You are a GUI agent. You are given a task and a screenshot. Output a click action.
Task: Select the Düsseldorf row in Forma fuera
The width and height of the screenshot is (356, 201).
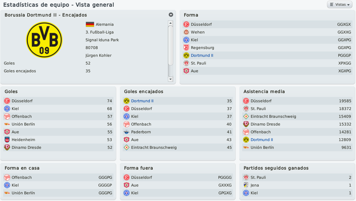[x=178, y=177]
